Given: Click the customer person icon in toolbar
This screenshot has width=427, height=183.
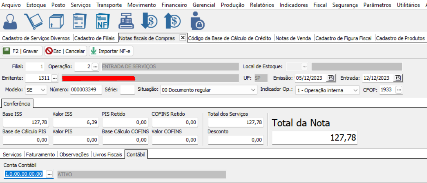Looking at the screenshot, I should 10,21.
